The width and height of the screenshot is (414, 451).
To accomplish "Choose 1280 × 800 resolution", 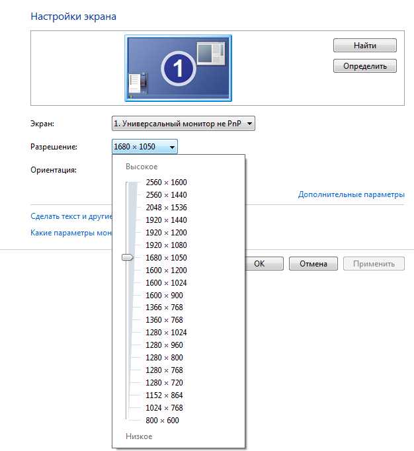I will click(164, 358).
